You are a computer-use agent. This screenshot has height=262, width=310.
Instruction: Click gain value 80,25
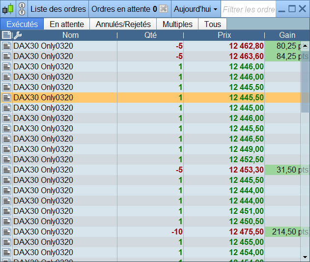(x=286, y=46)
